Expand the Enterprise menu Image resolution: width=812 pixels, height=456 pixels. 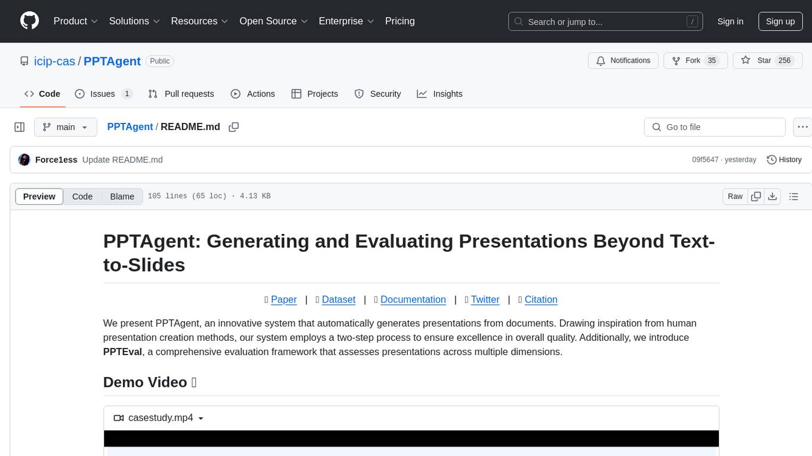tap(346, 21)
